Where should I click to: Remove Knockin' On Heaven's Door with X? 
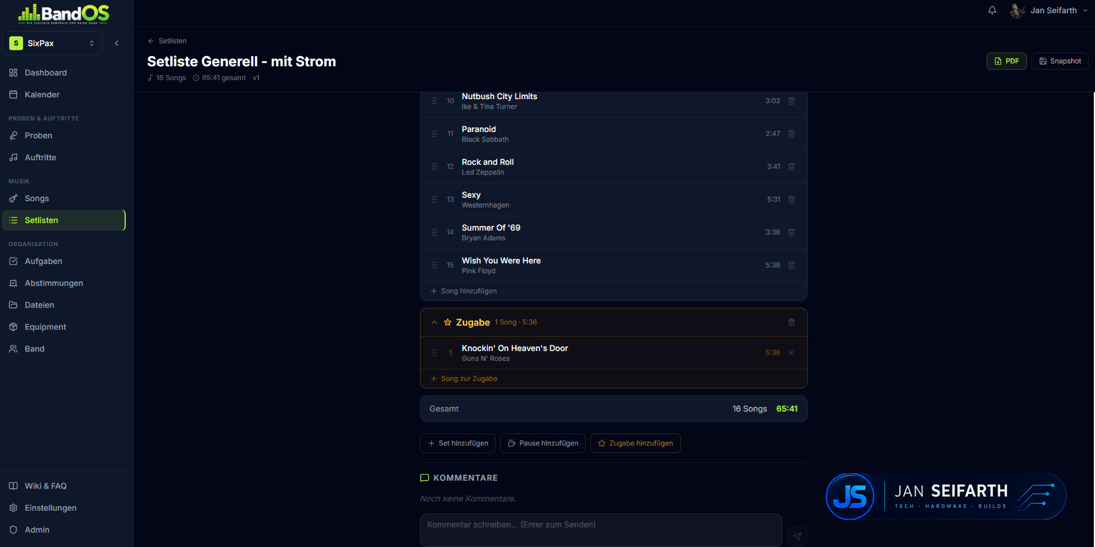coord(792,353)
